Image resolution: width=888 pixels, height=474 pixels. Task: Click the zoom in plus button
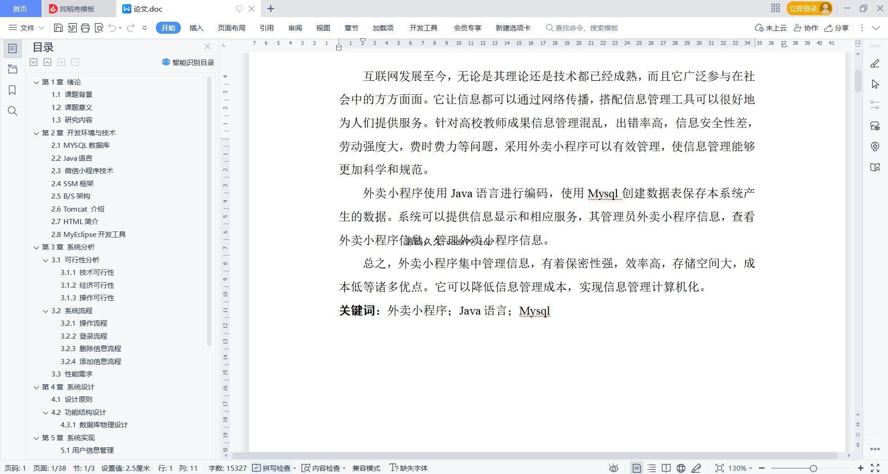[860, 468]
